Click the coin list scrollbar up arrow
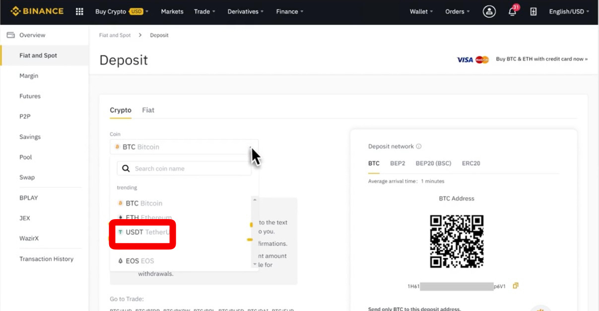This screenshot has width=599, height=311. [x=255, y=199]
